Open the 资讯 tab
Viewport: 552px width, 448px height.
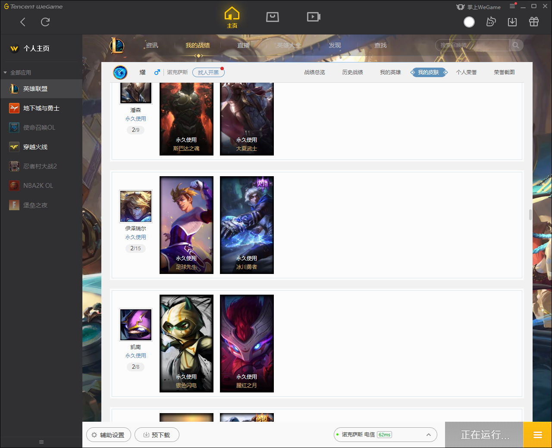tap(152, 45)
